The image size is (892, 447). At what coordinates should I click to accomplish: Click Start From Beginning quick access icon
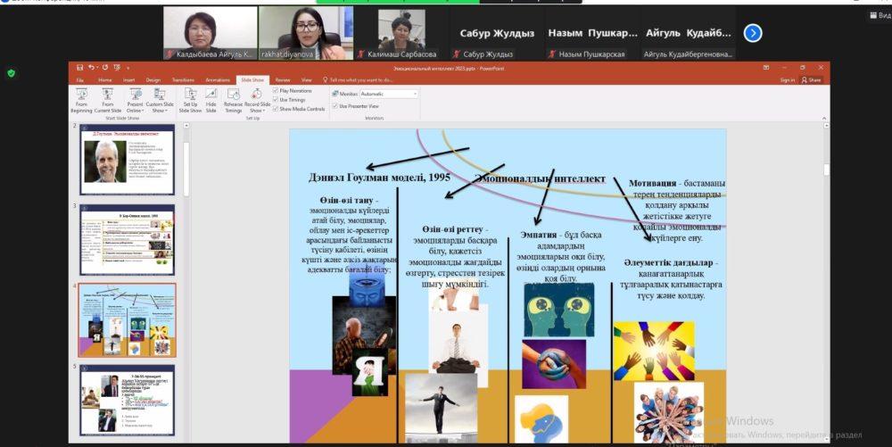click(x=117, y=68)
